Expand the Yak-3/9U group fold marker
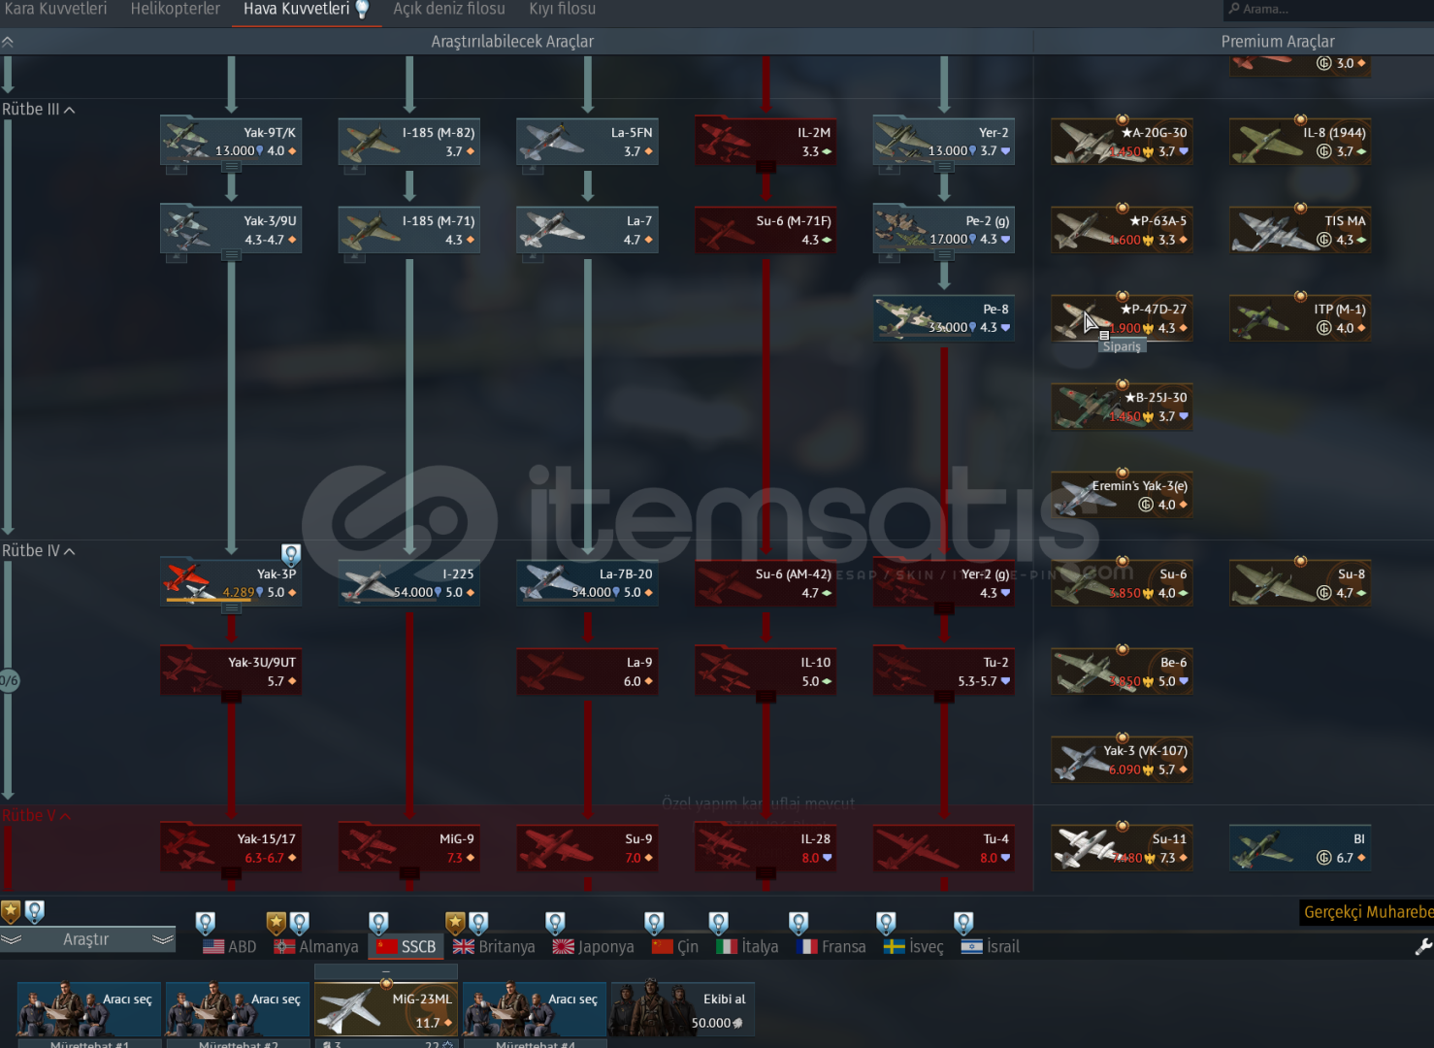Screen dimensions: 1434x1048 point(231,255)
